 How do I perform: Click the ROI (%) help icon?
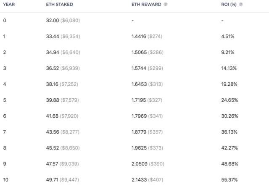point(241,5)
